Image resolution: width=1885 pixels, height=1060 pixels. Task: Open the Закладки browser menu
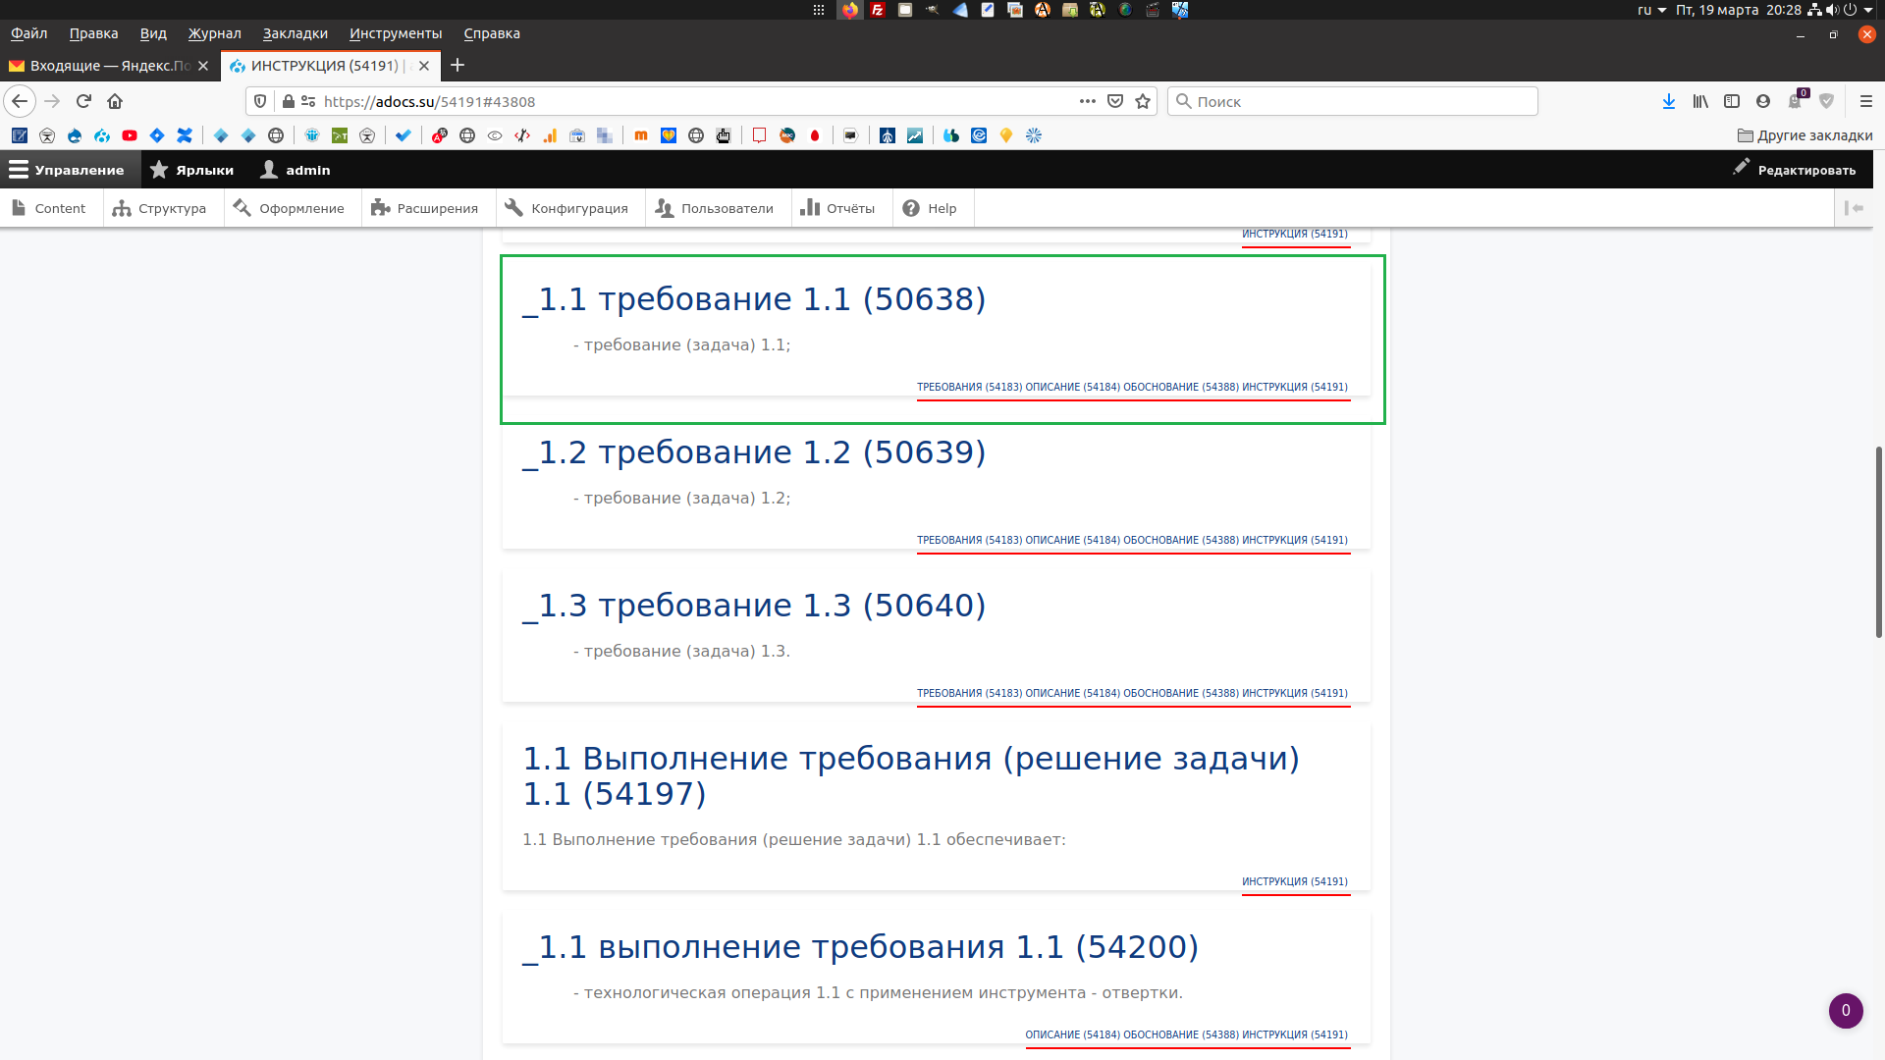tap(296, 33)
